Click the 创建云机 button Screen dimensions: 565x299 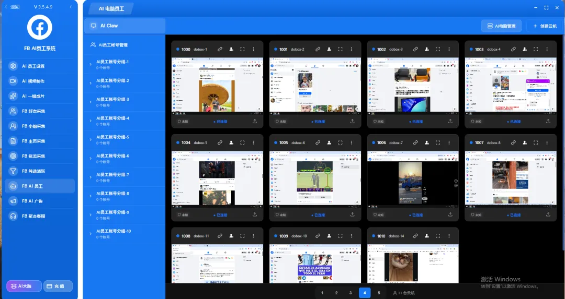[545, 26]
